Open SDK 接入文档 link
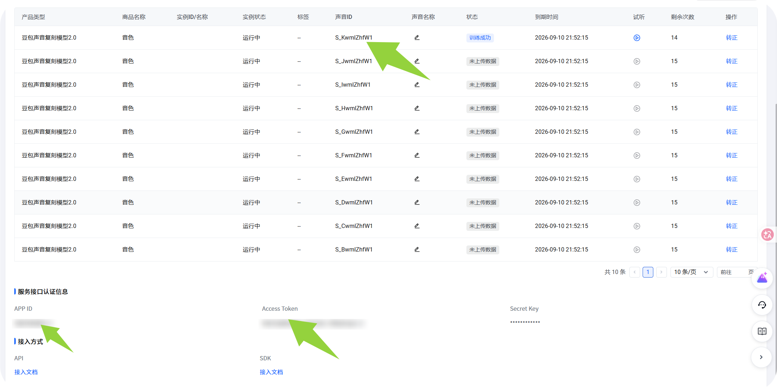The image size is (777, 391). pyautogui.click(x=271, y=372)
